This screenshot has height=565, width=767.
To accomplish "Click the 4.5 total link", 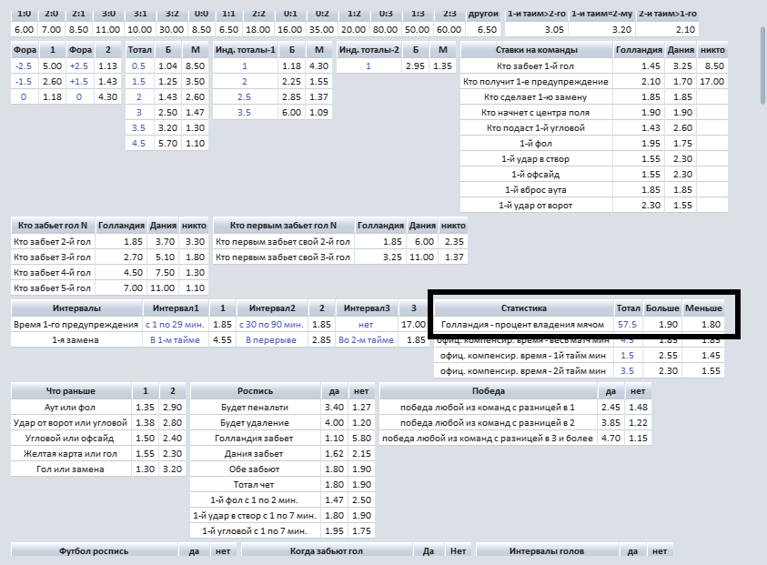I will coord(139,144).
